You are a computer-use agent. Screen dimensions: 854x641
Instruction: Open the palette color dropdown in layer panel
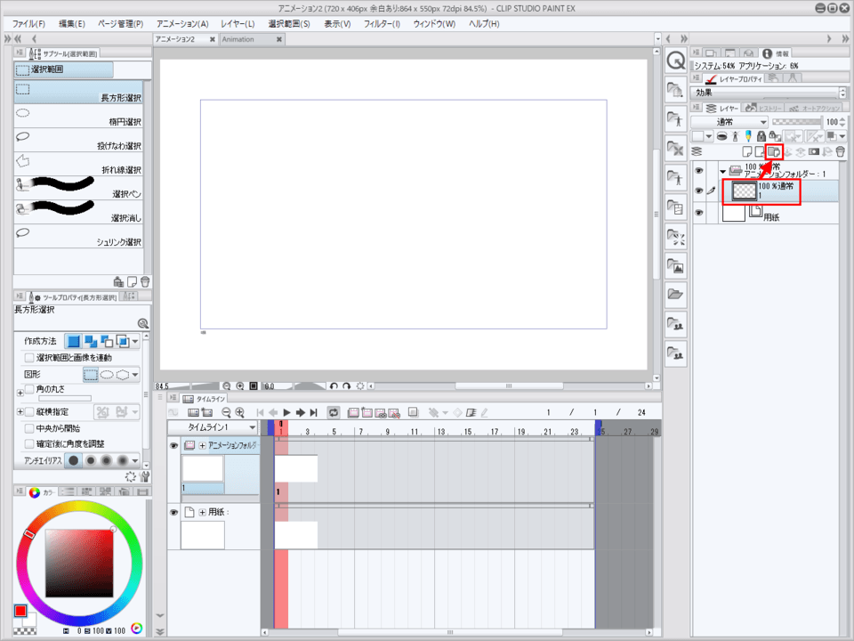tap(709, 135)
